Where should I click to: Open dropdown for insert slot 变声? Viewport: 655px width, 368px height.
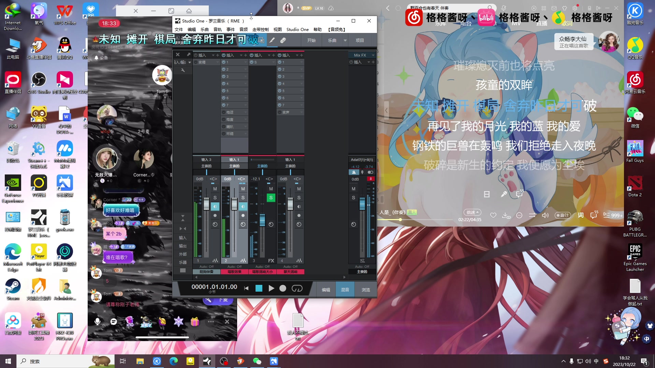[x=302, y=112]
